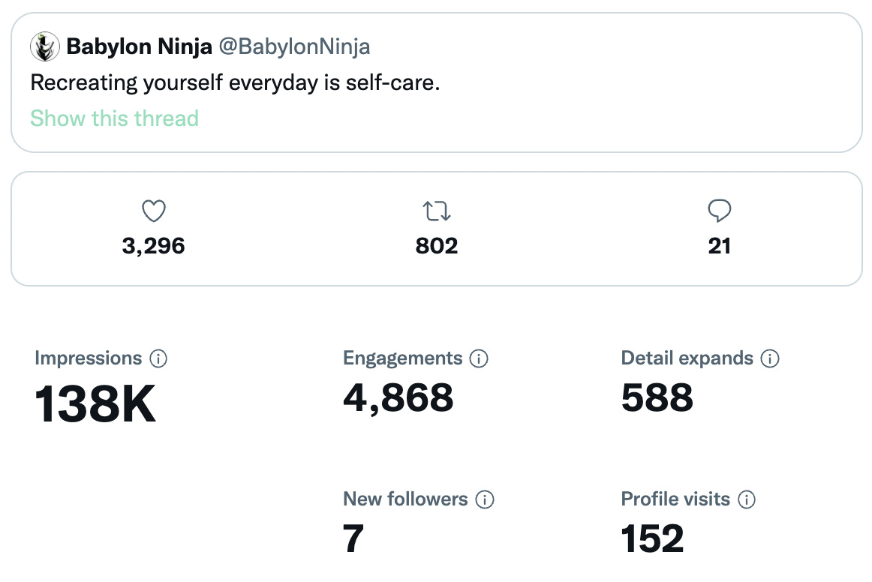The image size is (872, 582).
Task: Click the heart (likes) icon
Action: coord(154,211)
